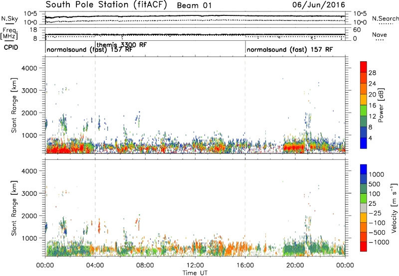Viewport: 399px width, 276px height.
Task: Click the '16' tick on Power color bar
Action: (x=372, y=106)
